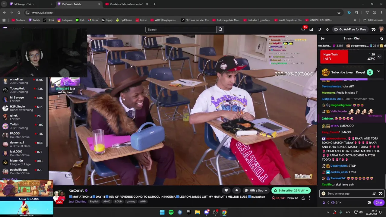Select the KaiCenat - Twitch tab
The image size is (386, 217).
(78, 4)
